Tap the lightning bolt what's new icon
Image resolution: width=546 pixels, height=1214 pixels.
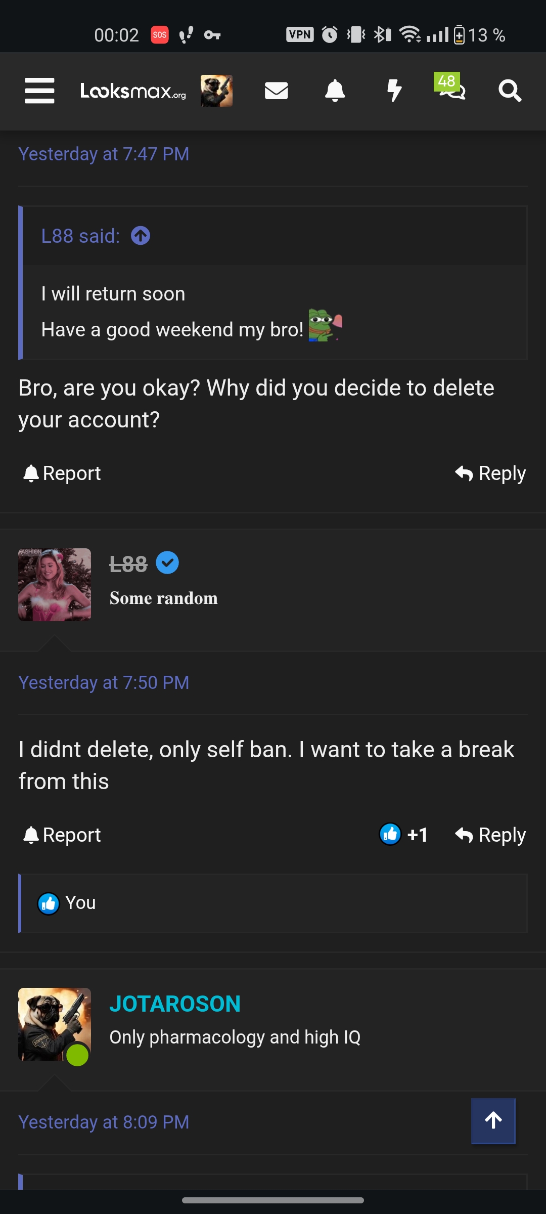pos(394,91)
